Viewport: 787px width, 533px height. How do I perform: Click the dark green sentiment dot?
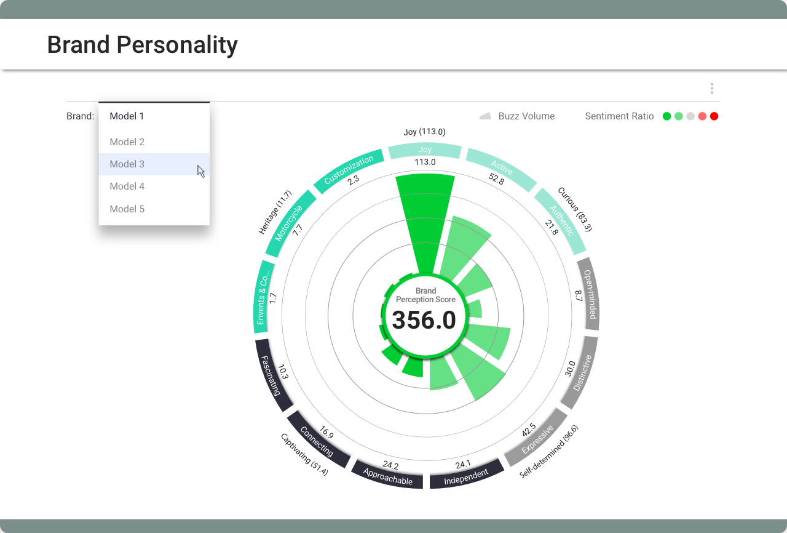pyautogui.click(x=666, y=116)
